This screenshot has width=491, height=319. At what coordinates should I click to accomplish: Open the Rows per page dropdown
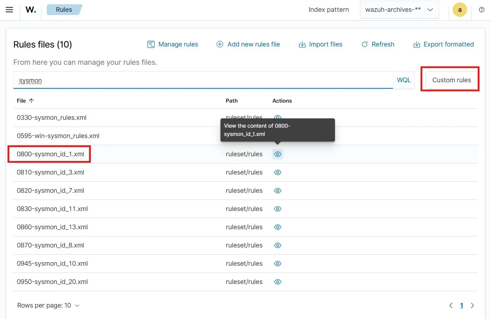(48, 305)
